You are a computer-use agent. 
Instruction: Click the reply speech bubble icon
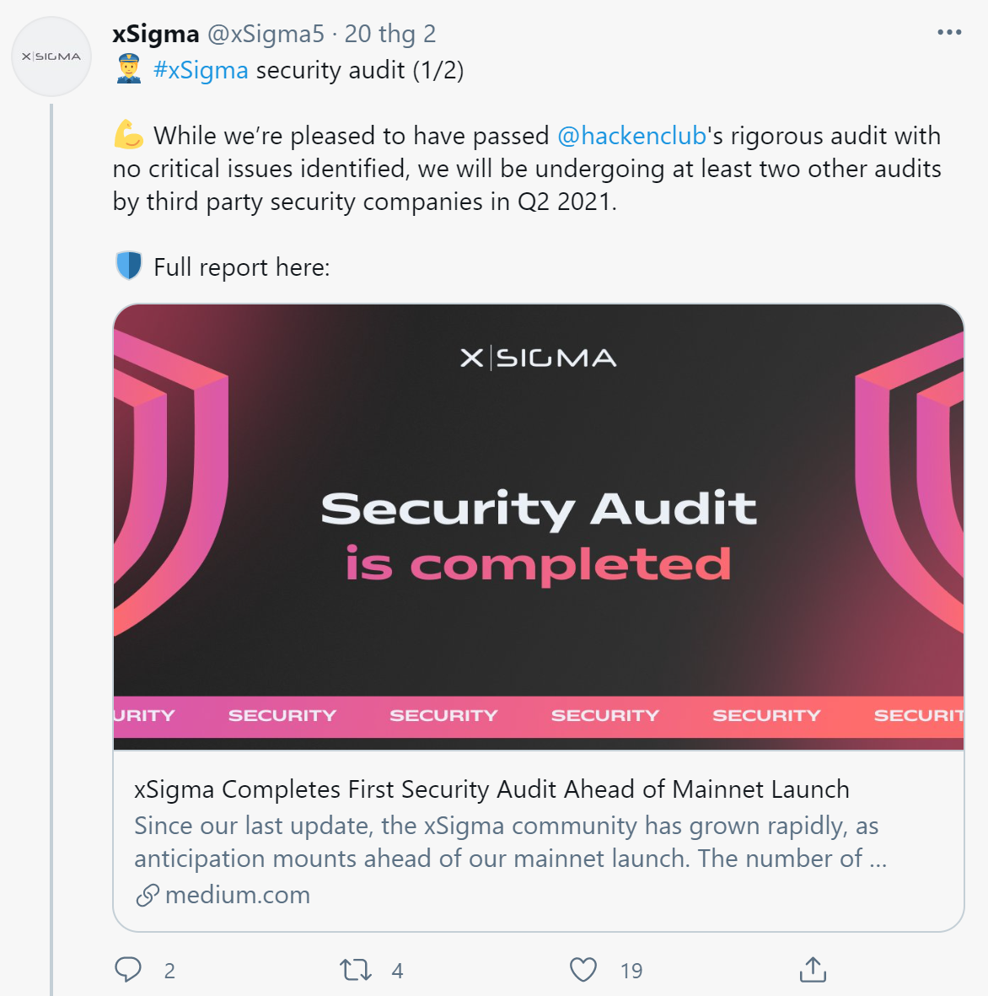pyautogui.click(x=127, y=970)
